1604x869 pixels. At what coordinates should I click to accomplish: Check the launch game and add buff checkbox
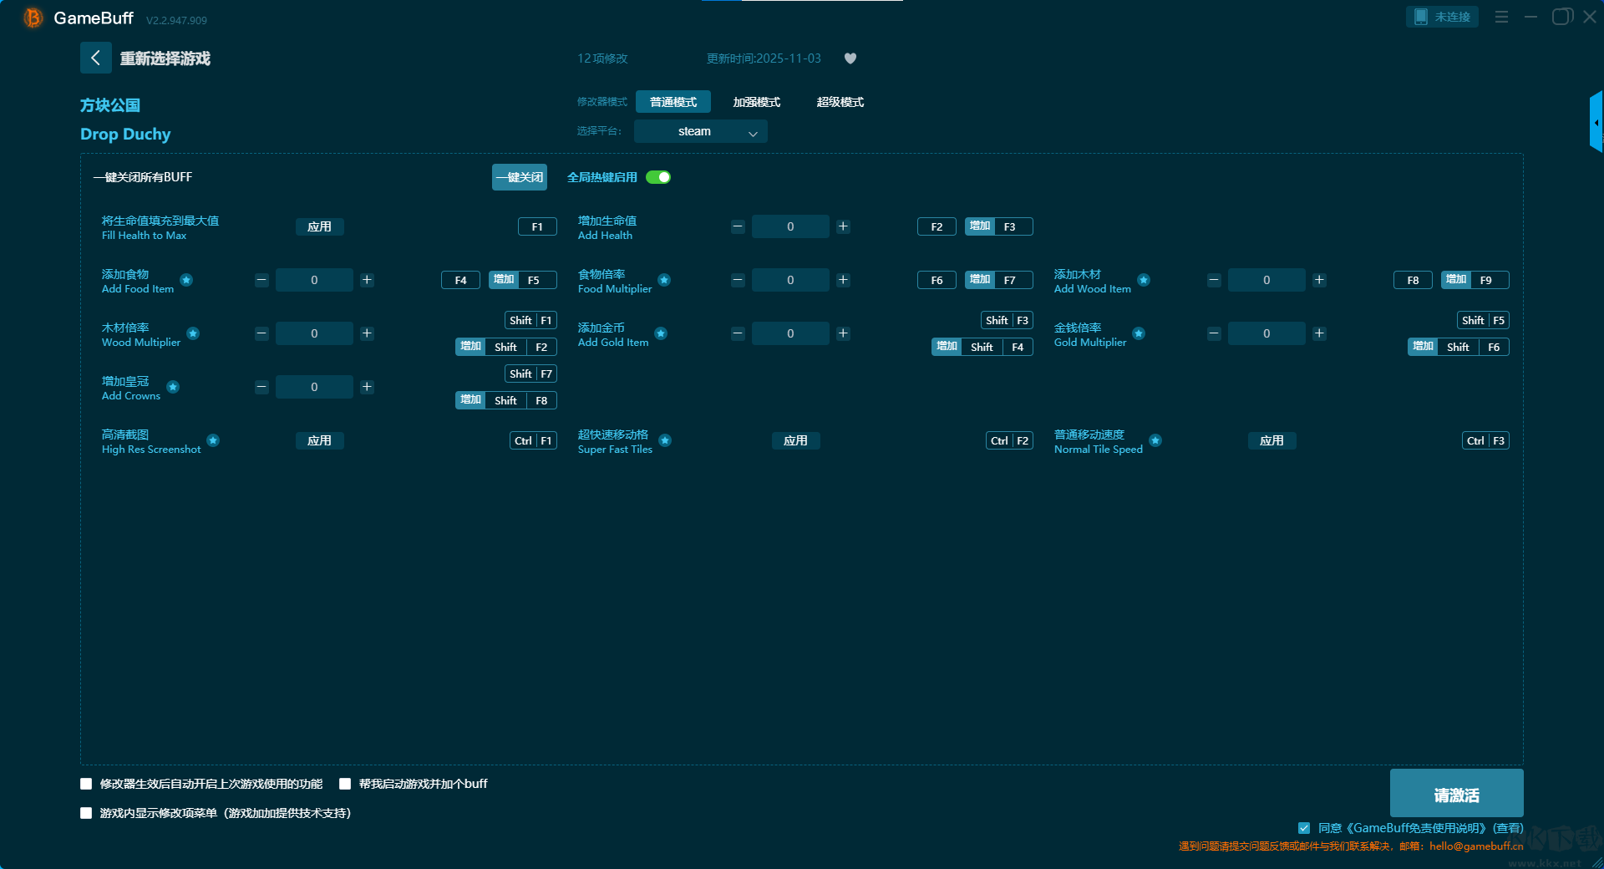pos(345,784)
